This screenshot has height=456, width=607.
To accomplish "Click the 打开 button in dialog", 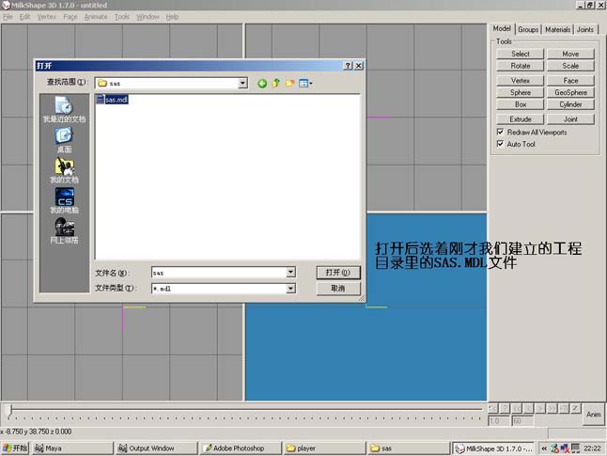I will [338, 273].
